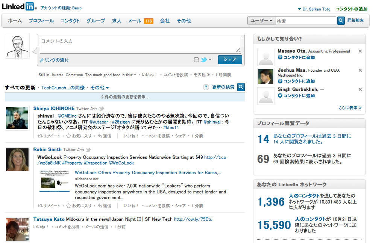Click コンタクトの追加 link at top right
The width and height of the screenshot is (373, 243).
tap(352, 9)
